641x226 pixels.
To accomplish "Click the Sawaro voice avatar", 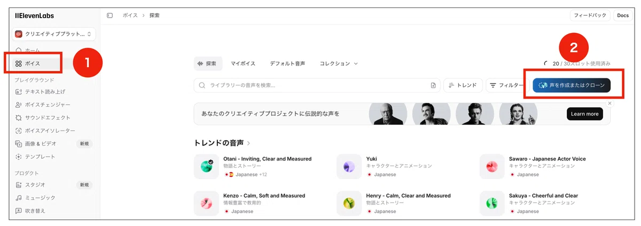I will pyautogui.click(x=492, y=166).
